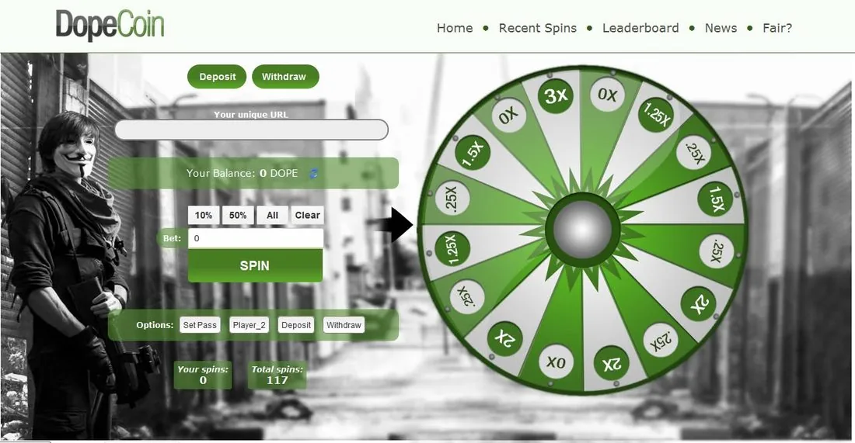Click Deposit in the Options row
The image size is (855, 443).
tap(296, 325)
